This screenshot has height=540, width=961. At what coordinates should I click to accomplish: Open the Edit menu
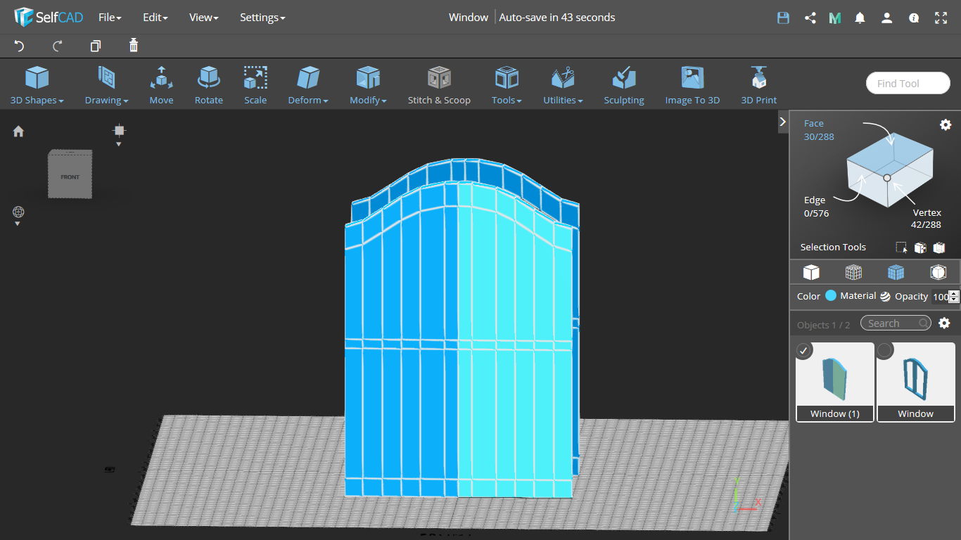click(155, 18)
